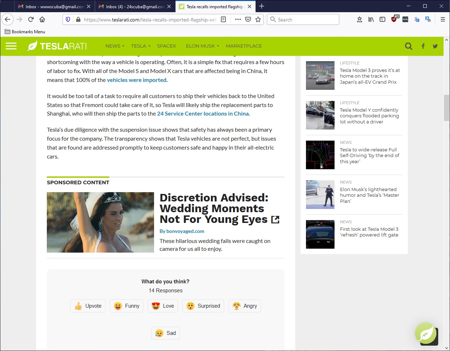Click the vertical page scrollbar thumb

[x=446, y=108]
